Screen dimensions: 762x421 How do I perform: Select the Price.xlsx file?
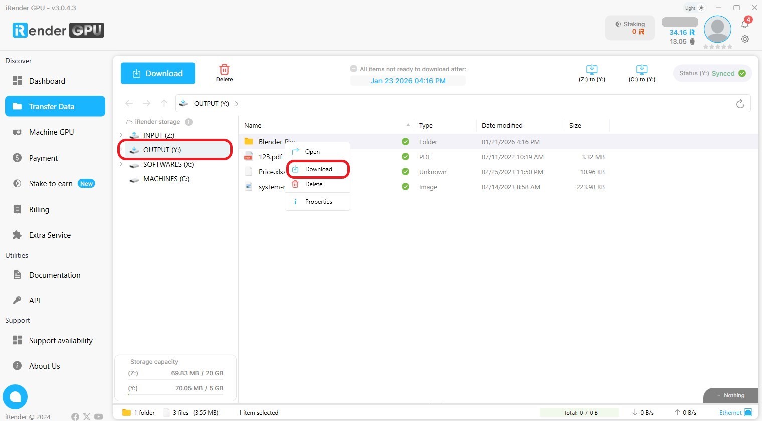click(272, 172)
